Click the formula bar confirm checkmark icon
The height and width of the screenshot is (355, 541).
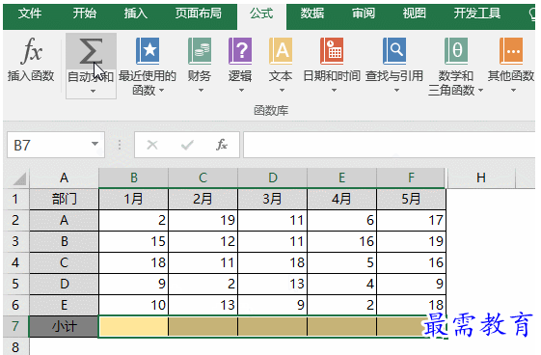[x=187, y=145]
